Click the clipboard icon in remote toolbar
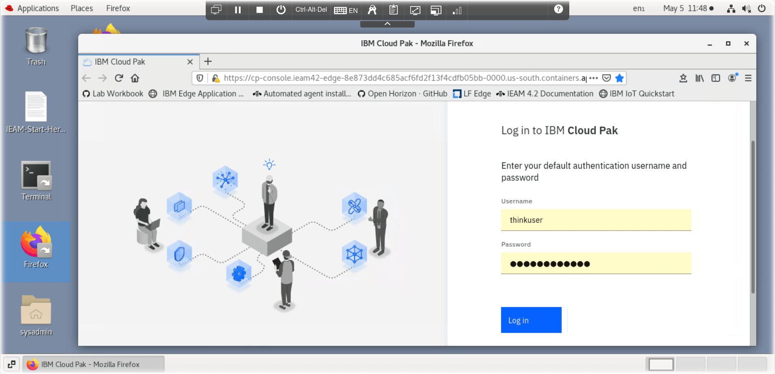Image resolution: width=775 pixels, height=374 pixels. tap(393, 10)
